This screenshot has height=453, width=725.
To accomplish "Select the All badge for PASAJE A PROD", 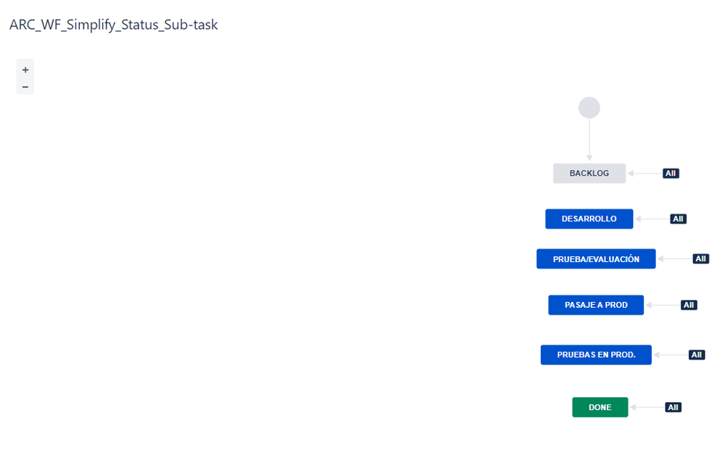I will (x=689, y=305).
